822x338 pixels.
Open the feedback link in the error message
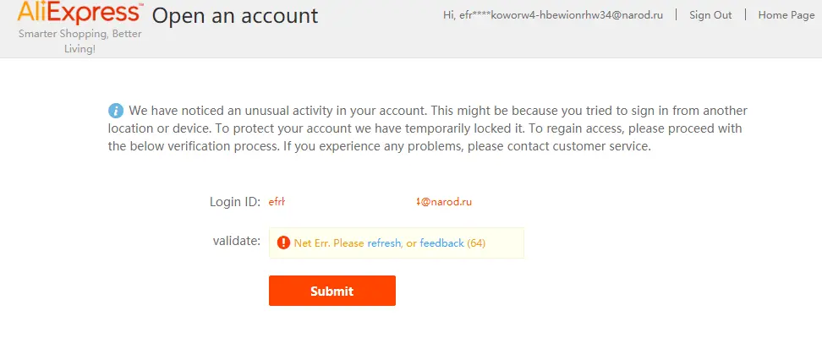(442, 243)
